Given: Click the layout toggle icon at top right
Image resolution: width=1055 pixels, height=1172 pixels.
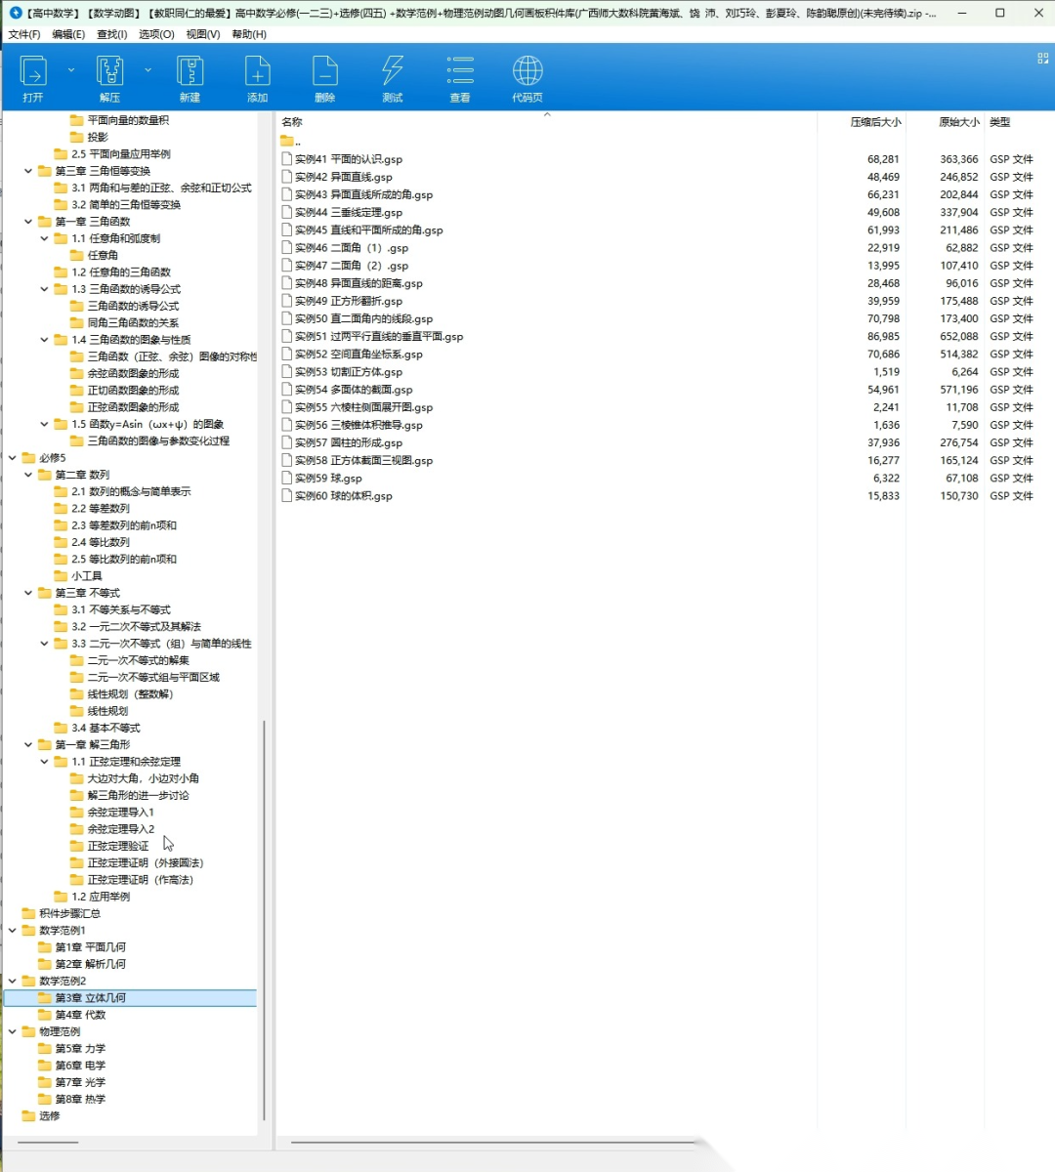Looking at the screenshot, I should click(x=1042, y=59).
